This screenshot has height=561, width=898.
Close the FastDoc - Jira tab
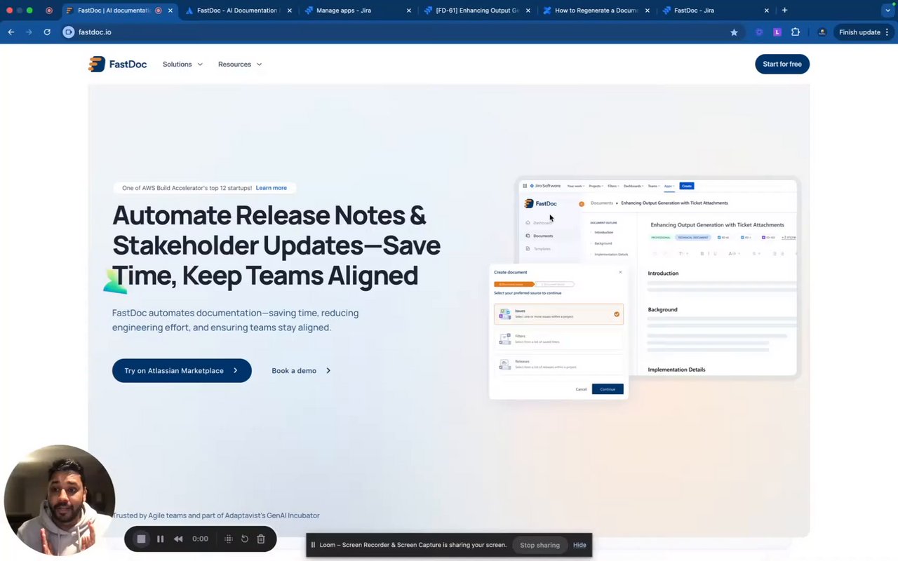767,11
